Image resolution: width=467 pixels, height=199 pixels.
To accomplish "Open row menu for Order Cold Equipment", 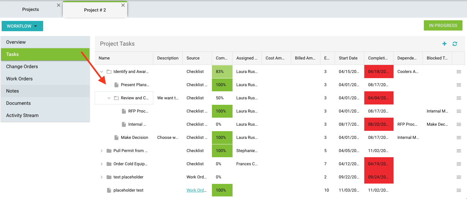I will coord(459,164).
